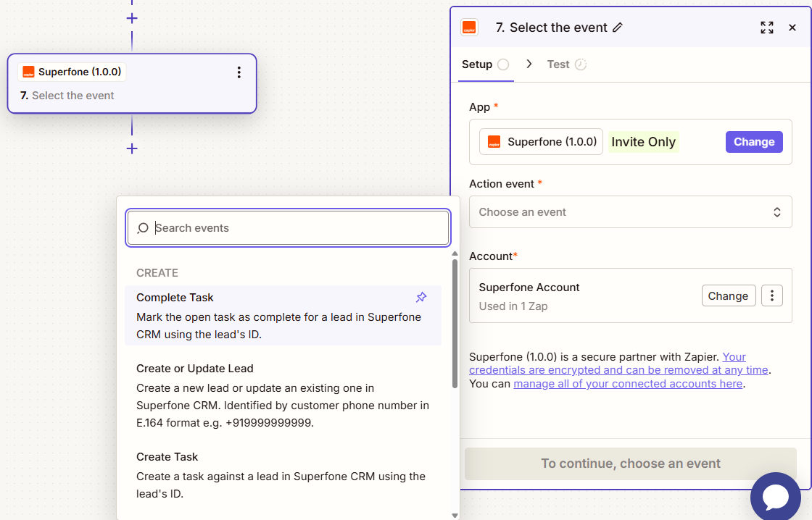Viewport: 812px width, 520px height.
Task: Click To continue, choose an event button
Action: click(x=630, y=463)
